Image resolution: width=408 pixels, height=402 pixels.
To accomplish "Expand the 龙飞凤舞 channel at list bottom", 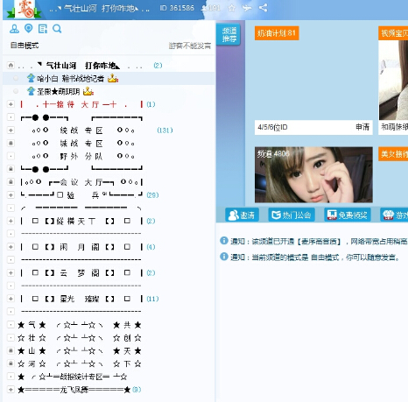I will [11, 390].
